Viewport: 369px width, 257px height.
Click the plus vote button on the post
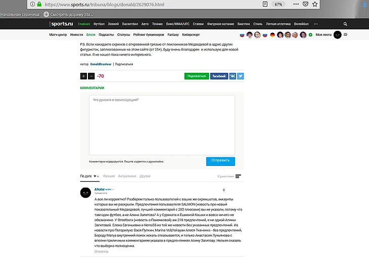(x=83, y=76)
